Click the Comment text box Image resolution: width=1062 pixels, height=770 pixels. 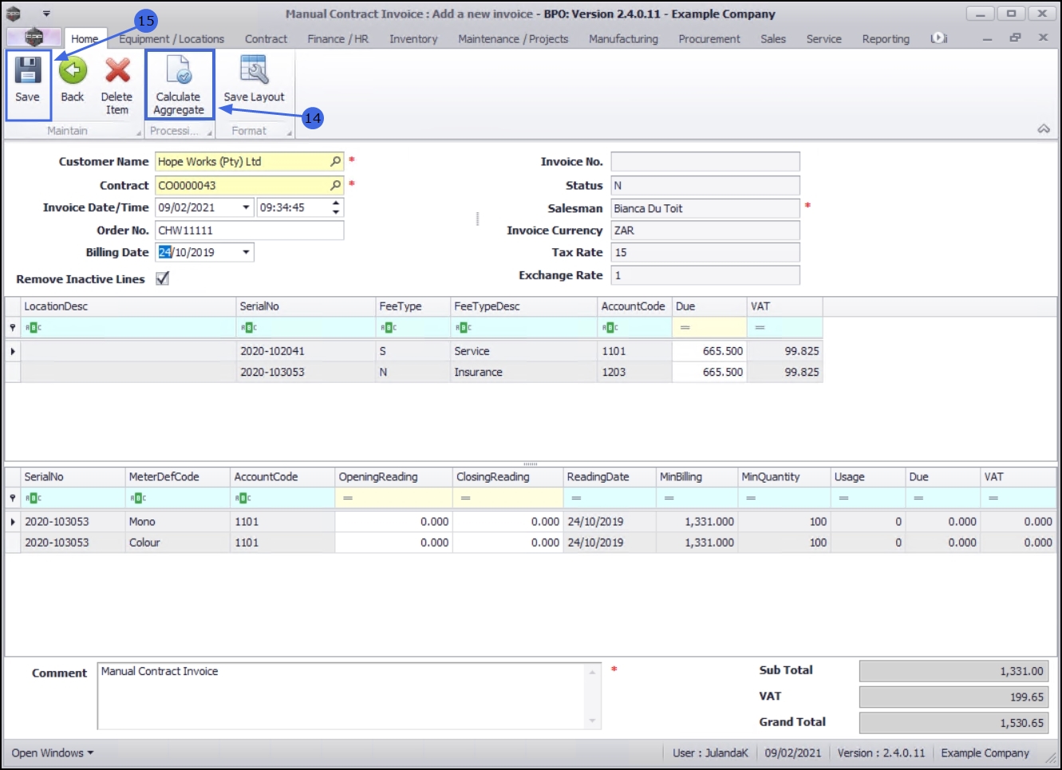(x=343, y=696)
